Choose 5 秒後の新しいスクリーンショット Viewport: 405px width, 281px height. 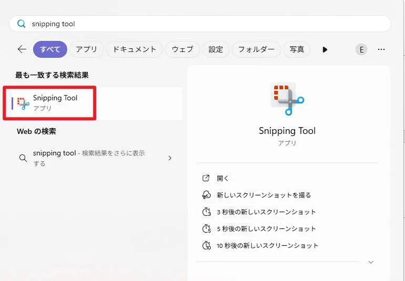click(x=266, y=228)
